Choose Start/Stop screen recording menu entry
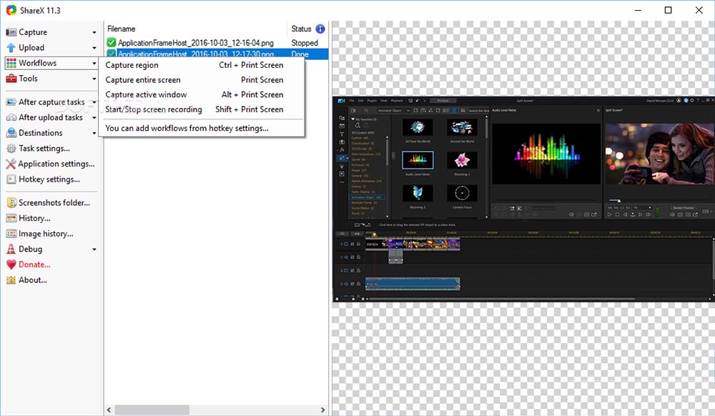Viewport: 715px width, 416px height. click(x=152, y=109)
